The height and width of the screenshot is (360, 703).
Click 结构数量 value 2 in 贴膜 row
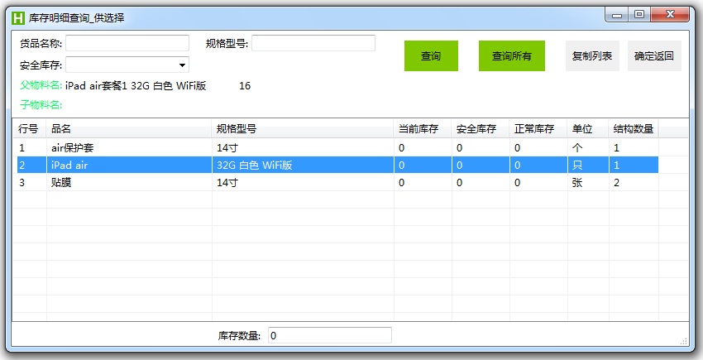click(x=616, y=183)
